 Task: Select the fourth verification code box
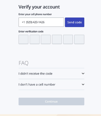pos(57,39)
